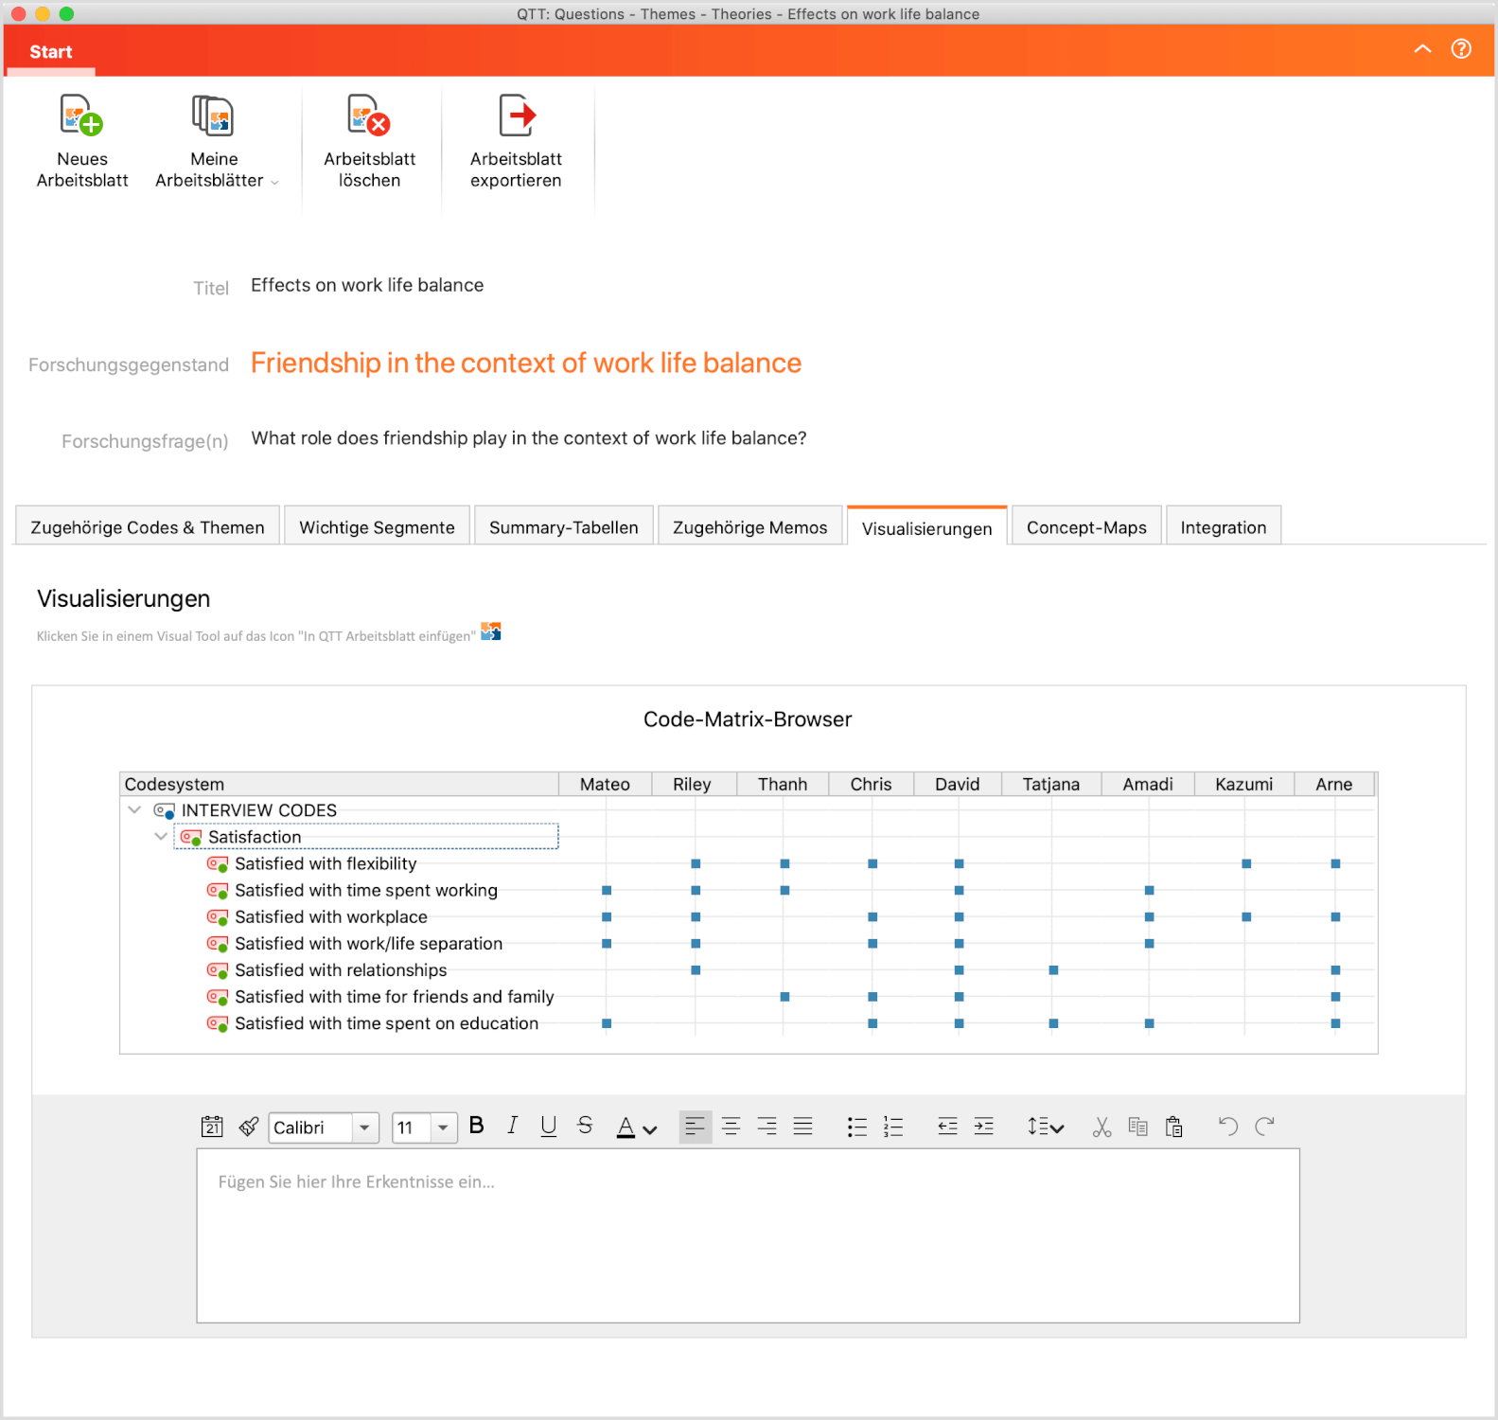1498x1420 pixels.
Task: Delete worksheet with Arbeitsblatt löschen
Action: pos(369,141)
